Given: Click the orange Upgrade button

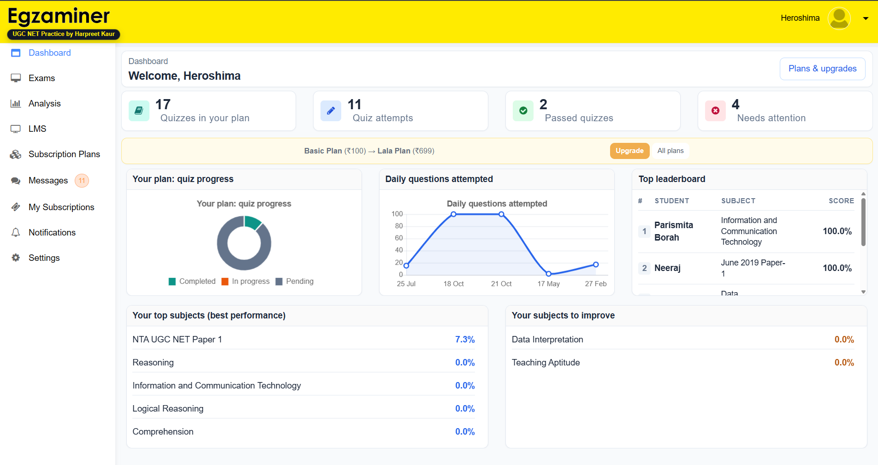Looking at the screenshot, I should [x=629, y=151].
